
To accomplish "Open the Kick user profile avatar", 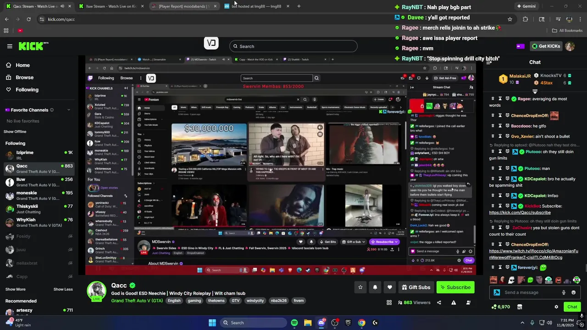I will pos(570,46).
